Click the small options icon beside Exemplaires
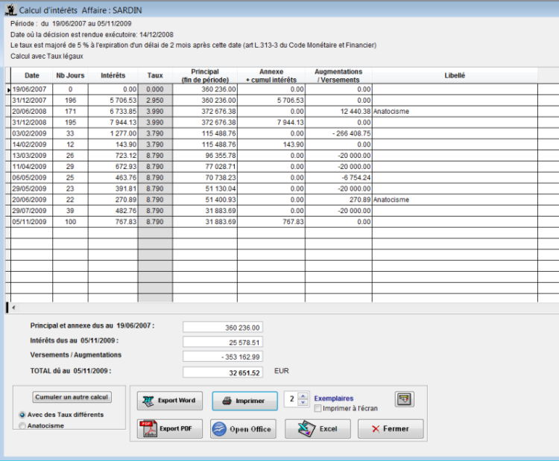The width and height of the screenshot is (559, 461). tap(404, 399)
